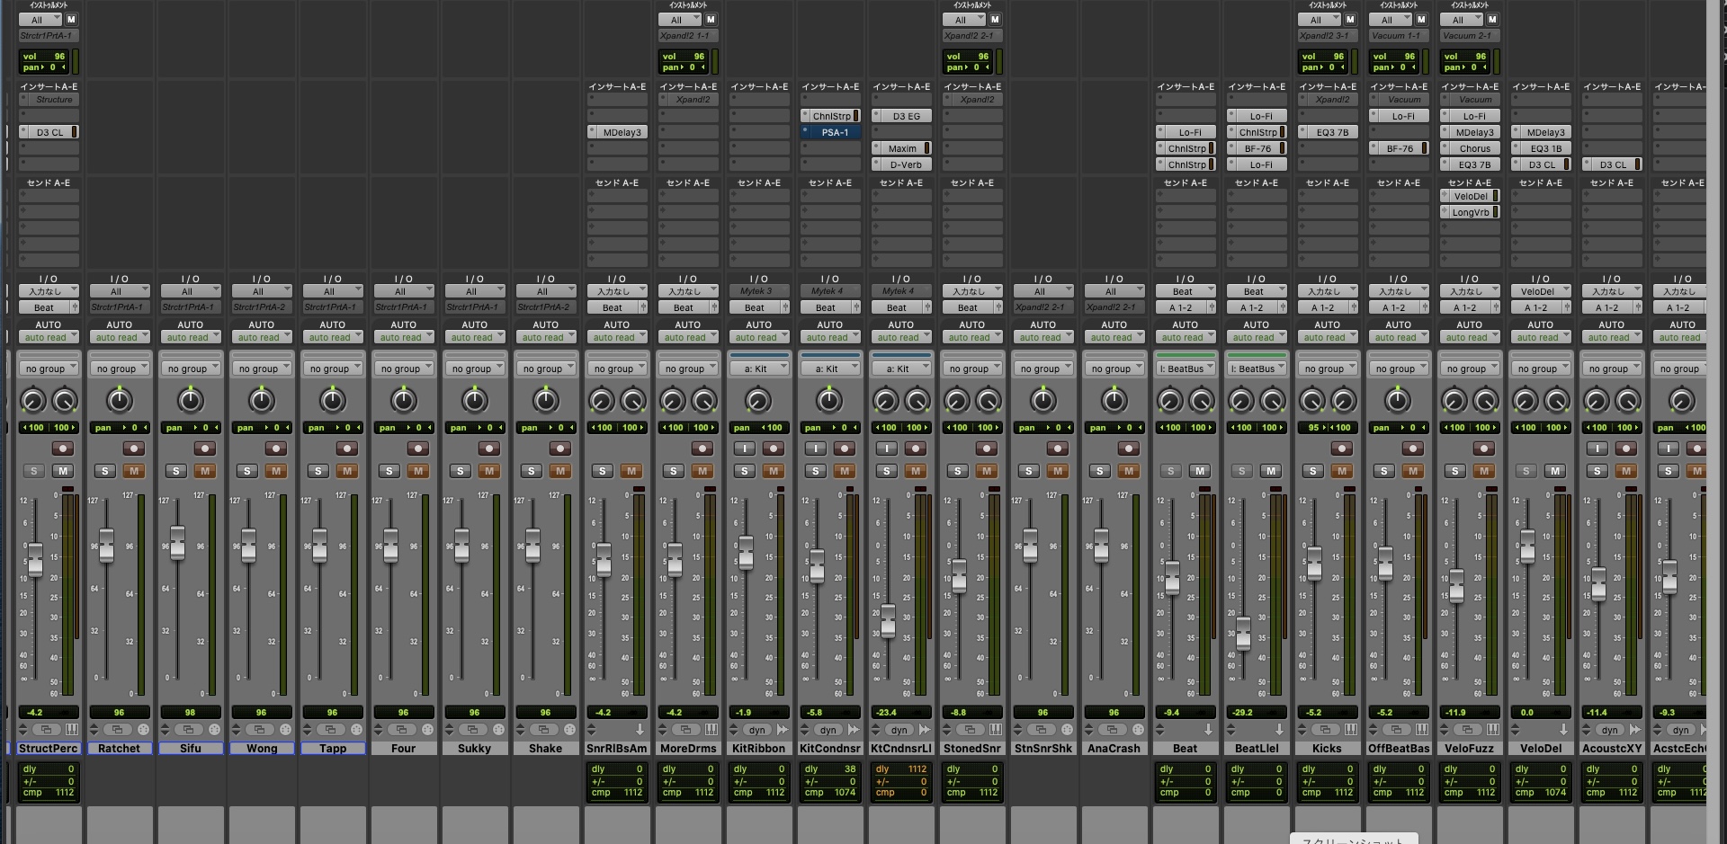The image size is (1727, 844).
Task: Enable input monitoring on KtCndnsrLl track
Action: point(886,449)
